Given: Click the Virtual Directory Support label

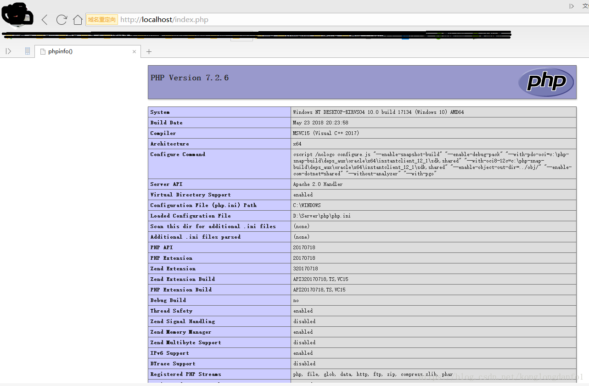Looking at the screenshot, I should point(191,195).
